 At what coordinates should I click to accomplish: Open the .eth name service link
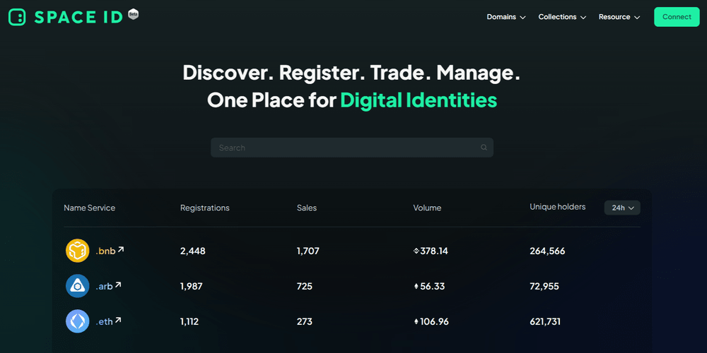point(104,323)
